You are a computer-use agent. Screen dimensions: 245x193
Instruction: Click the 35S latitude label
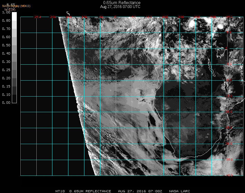(x=229, y=160)
